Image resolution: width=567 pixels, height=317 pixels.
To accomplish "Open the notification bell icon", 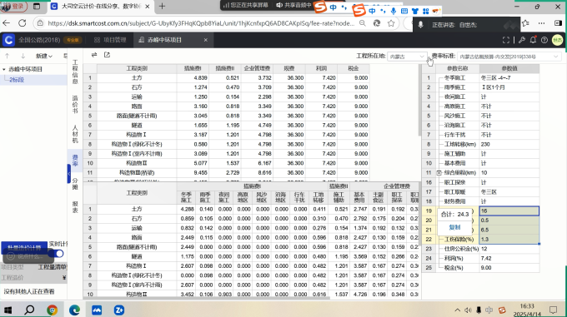I will point(533,40).
